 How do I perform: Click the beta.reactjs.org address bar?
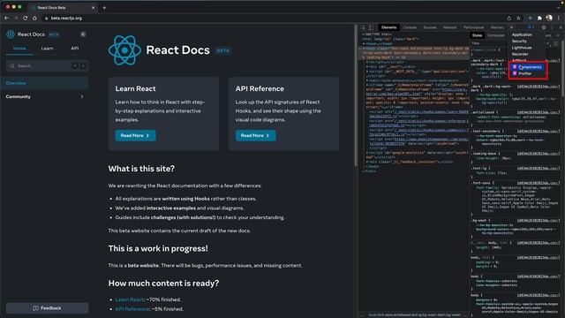(274, 18)
